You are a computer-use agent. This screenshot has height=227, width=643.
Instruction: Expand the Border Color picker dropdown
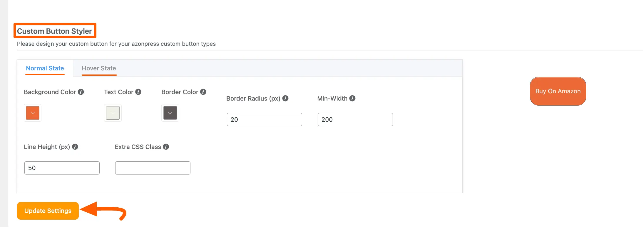point(170,113)
